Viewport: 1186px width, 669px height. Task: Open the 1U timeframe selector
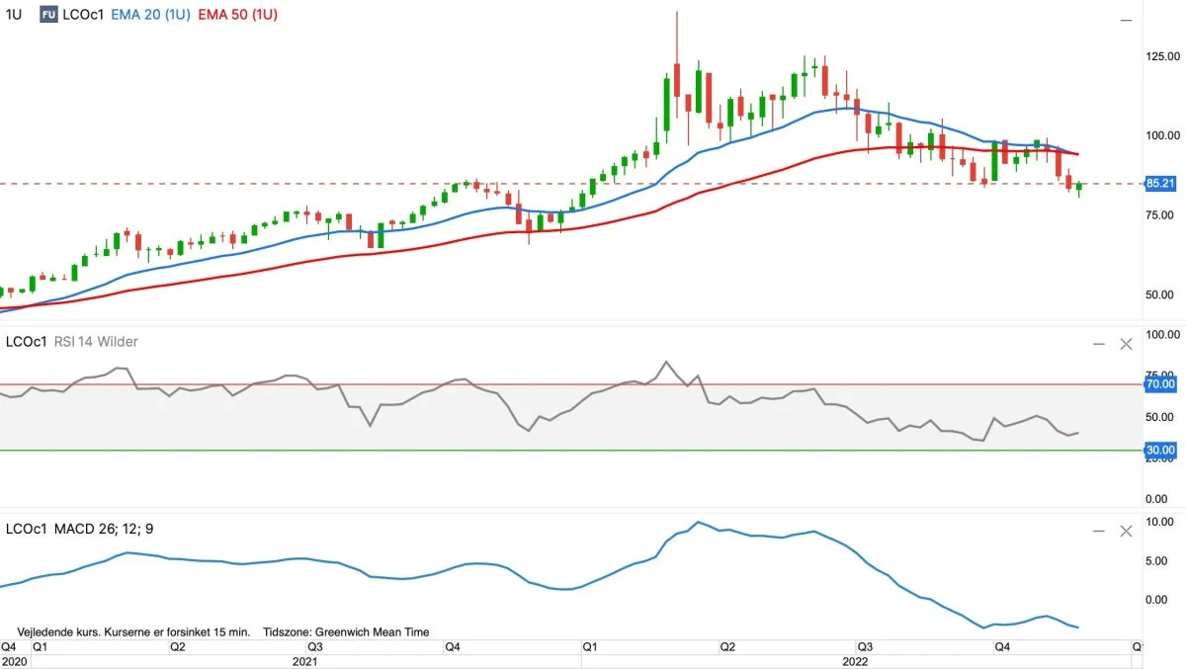15,15
